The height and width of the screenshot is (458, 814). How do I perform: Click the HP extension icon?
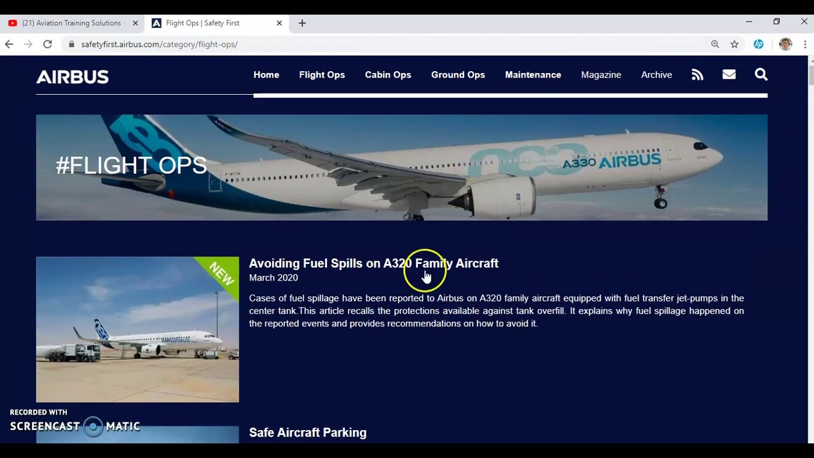(x=759, y=44)
